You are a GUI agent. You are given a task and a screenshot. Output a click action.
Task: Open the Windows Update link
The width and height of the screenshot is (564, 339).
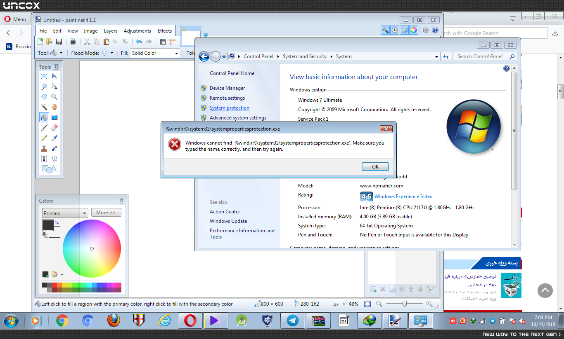coord(228,221)
